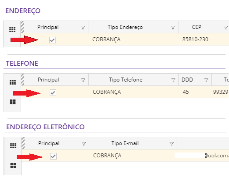The height and width of the screenshot is (181, 229).
Task: Click the small grid icon in Telefone table
Action: (13, 82)
